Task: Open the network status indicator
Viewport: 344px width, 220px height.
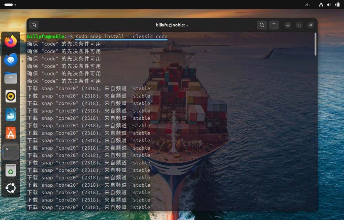Action: tap(321, 4)
